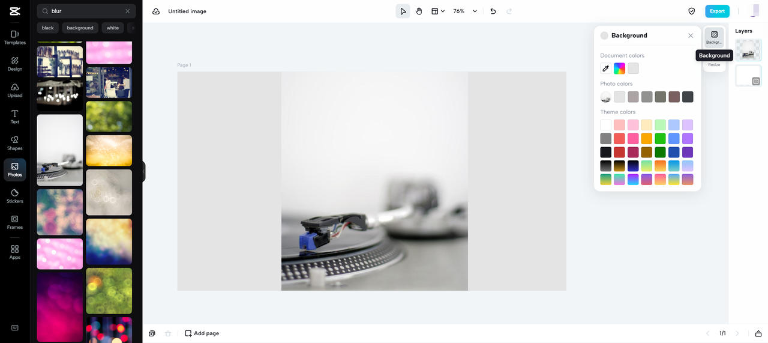The width and height of the screenshot is (768, 343).
Task: Open the Templates panel
Action: point(15,37)
